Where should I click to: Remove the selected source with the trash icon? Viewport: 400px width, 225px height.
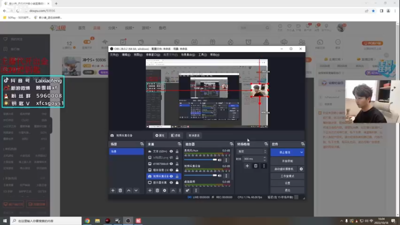click(x=157, y=190)
